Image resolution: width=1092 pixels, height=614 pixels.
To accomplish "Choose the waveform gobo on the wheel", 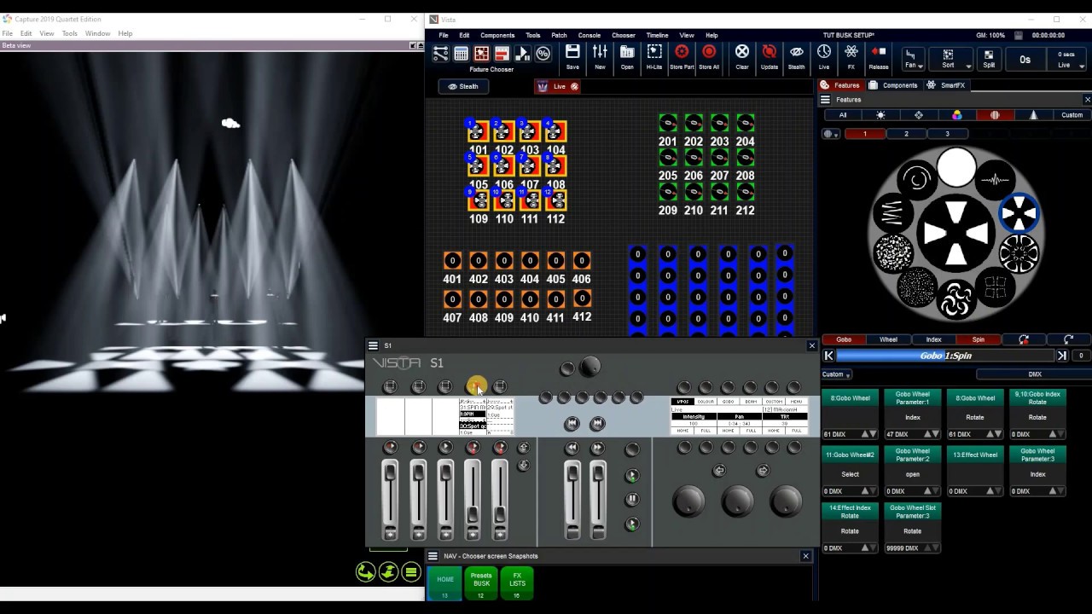I will click(x=995, y=179).
